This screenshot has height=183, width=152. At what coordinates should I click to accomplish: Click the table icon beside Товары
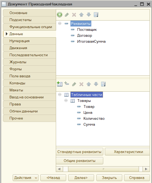(73, 101)
